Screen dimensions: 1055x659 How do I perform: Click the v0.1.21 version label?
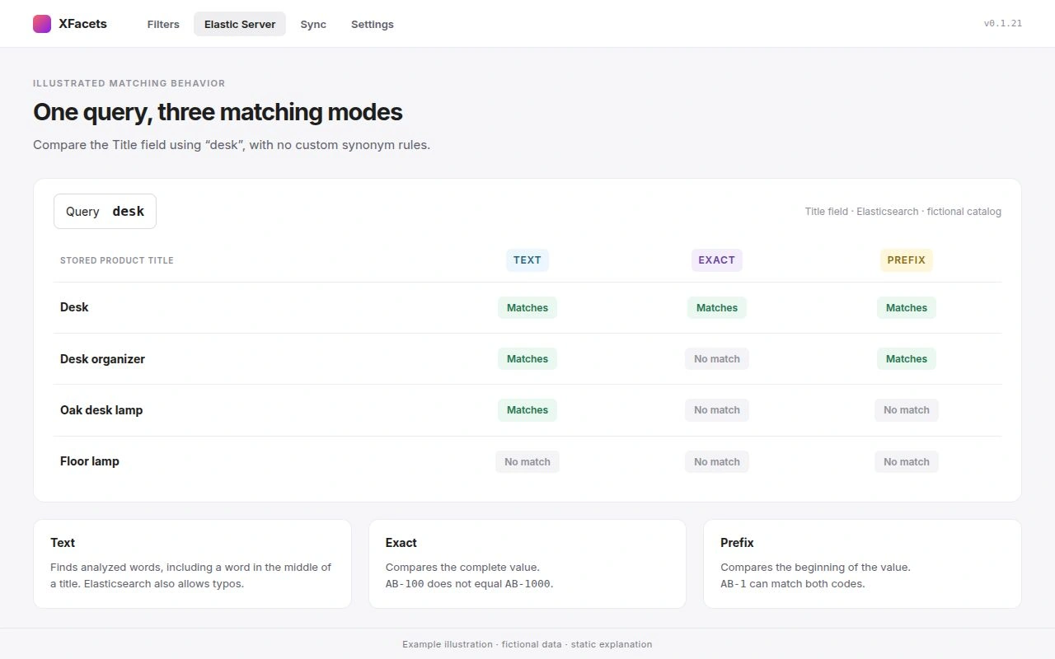[1002, 24]
